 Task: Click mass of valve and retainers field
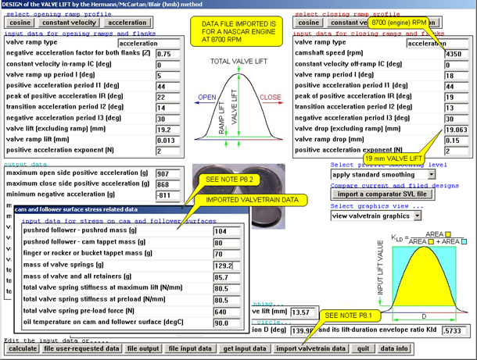click(x=227, y=277)
